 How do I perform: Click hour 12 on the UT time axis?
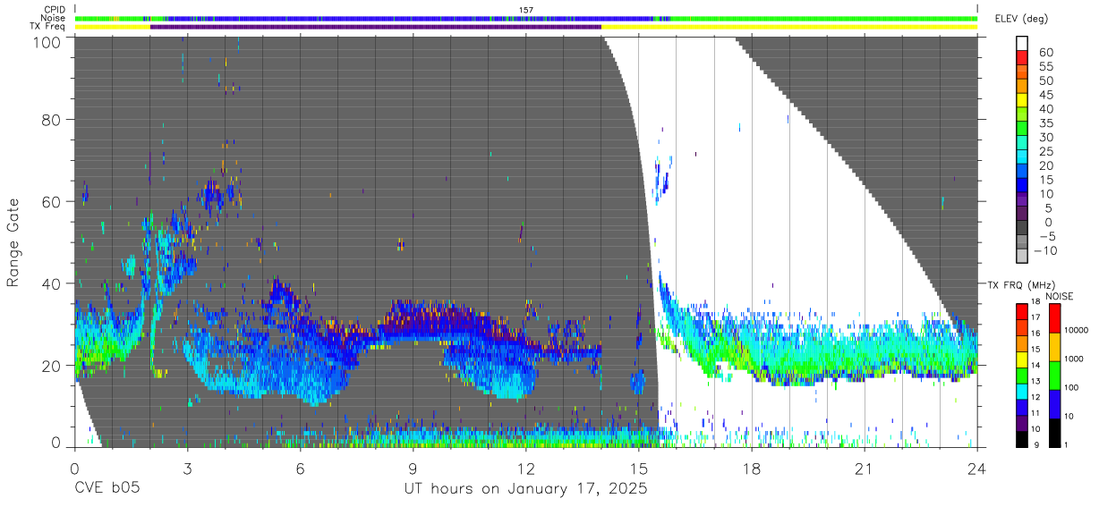526,469
